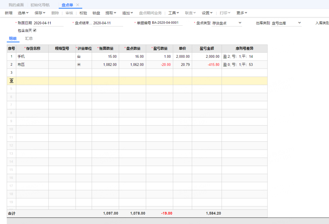Screen dimensions: 329x224
Task: Click the 盘点数量 column header
Action: [133, 49]
